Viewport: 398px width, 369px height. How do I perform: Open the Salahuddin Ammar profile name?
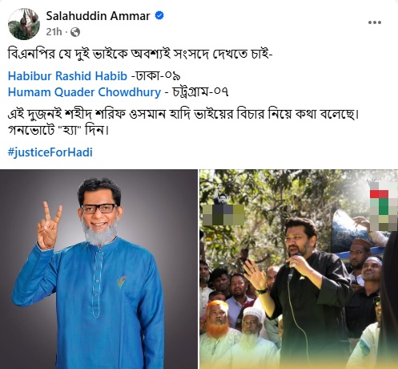click(x=98, y=16)
